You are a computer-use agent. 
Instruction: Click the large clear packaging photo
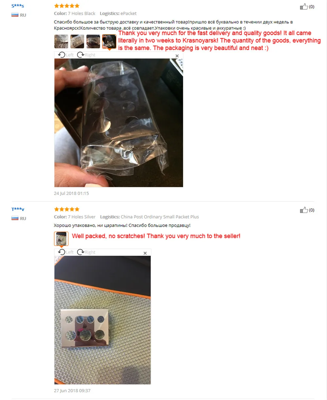coord(119,123)
